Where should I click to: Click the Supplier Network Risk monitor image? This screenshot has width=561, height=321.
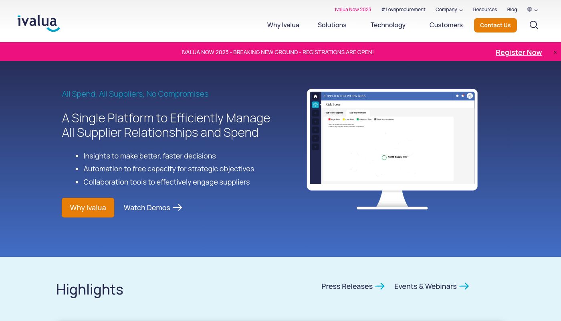pos(392,149)
